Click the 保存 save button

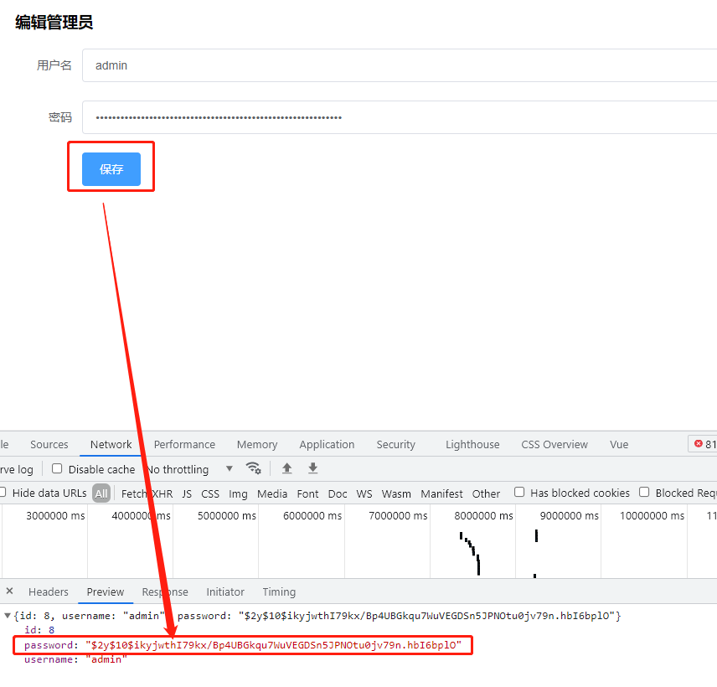point(111,168)
